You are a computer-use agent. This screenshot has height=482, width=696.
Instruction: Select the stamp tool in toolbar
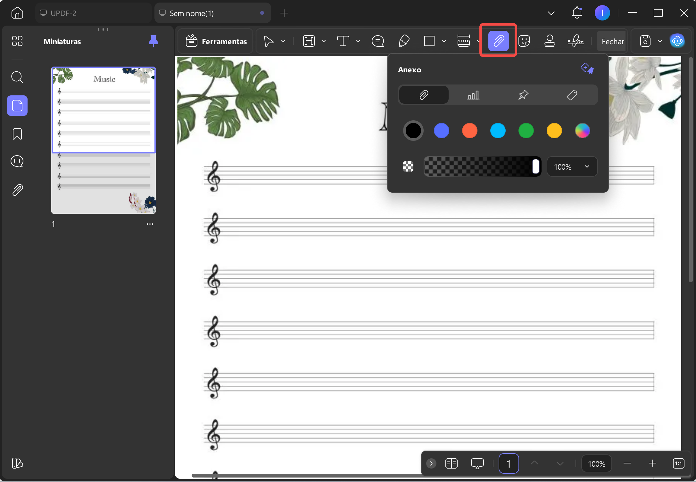(550, 41)
